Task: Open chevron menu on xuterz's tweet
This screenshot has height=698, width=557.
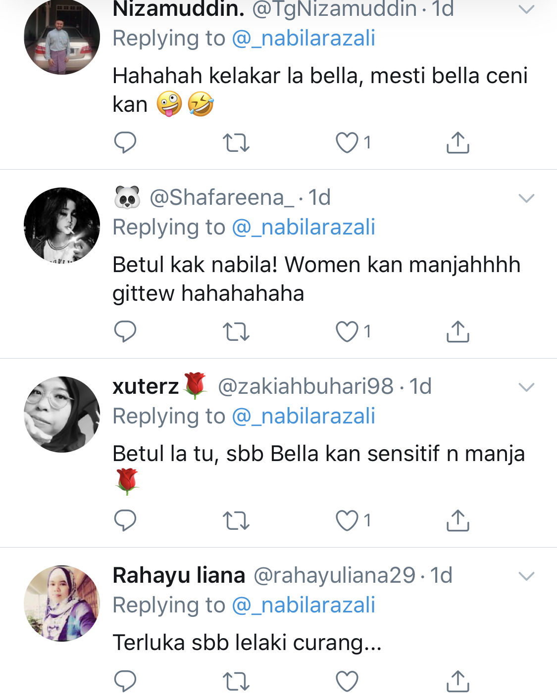Action: tap(526, 387)
